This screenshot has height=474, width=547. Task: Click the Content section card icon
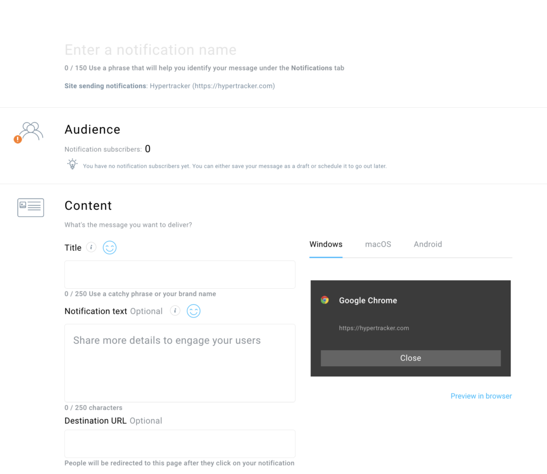pyautogui.click(x=30, y=208)
